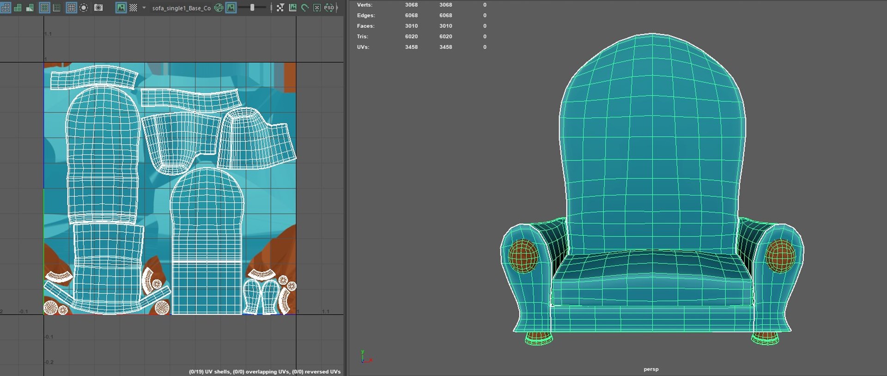
Task: Click the green curved arrow texture icon
Action: click(305, 8)
